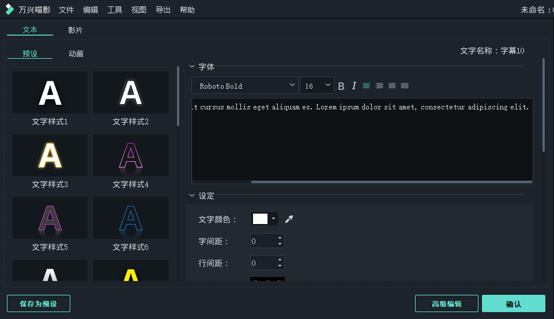Screen dimensions: 554x319
Task: Decrease 行间距 value with down arrow
Action: tap(280, 265)
